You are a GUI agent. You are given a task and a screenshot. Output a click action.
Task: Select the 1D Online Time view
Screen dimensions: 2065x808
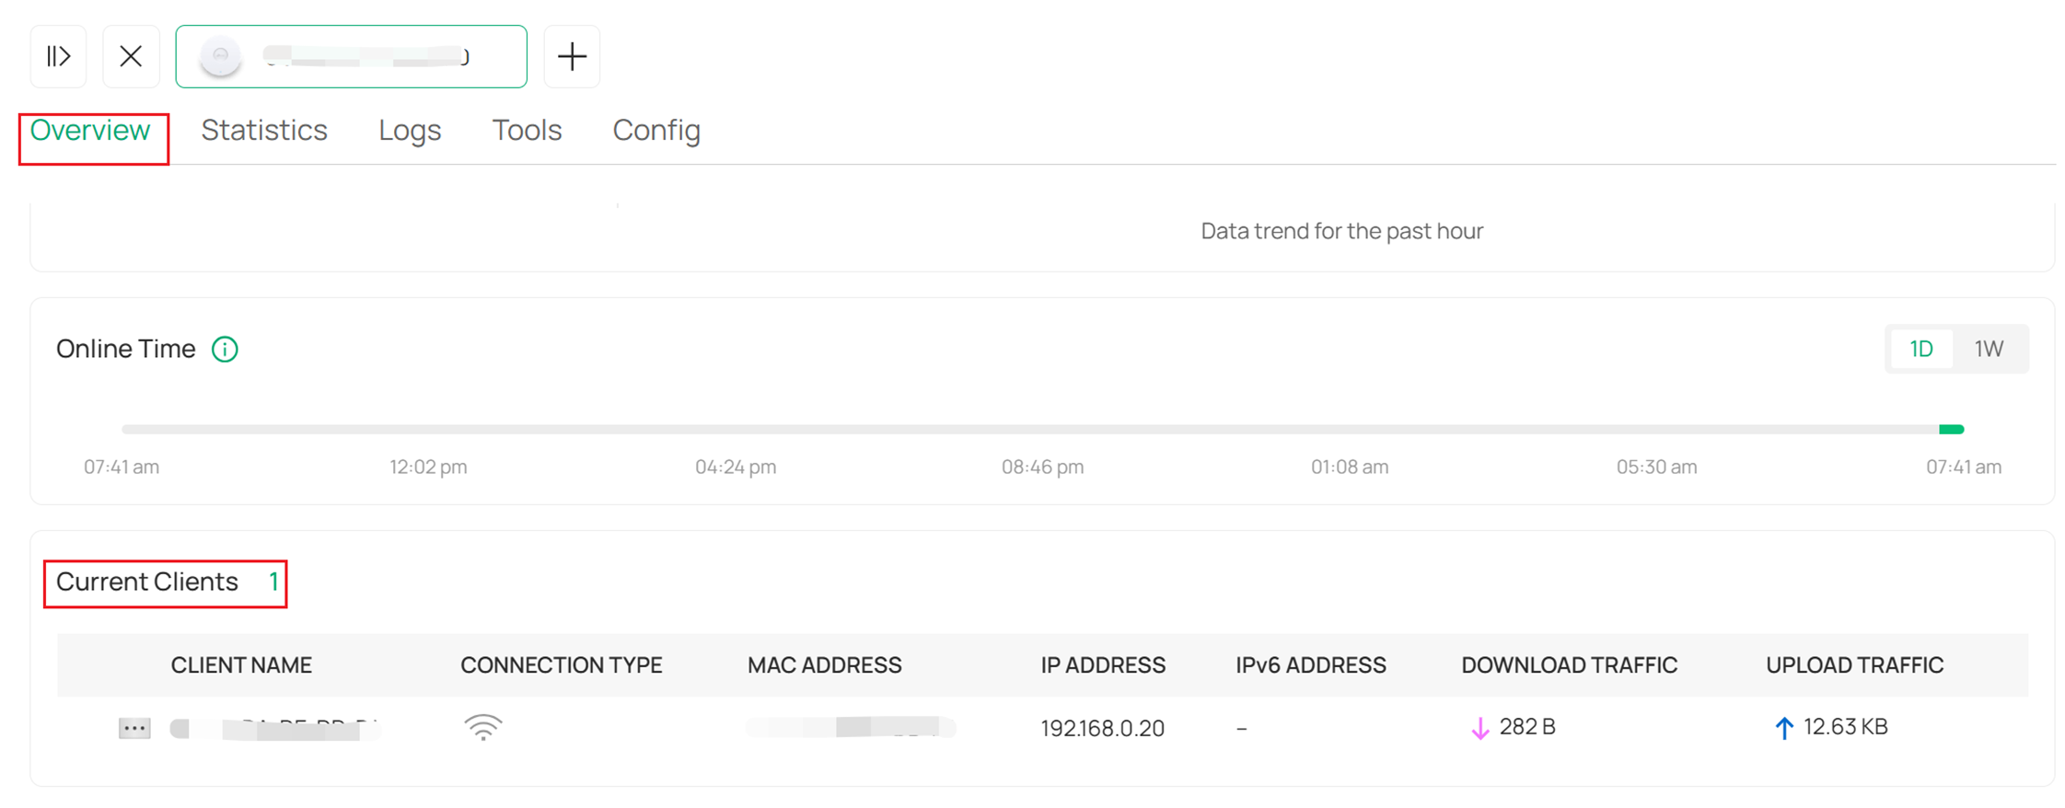1921,349
